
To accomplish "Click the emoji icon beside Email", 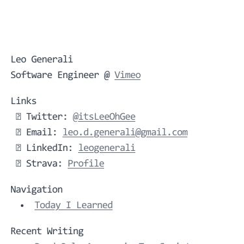I will [18, 132].
